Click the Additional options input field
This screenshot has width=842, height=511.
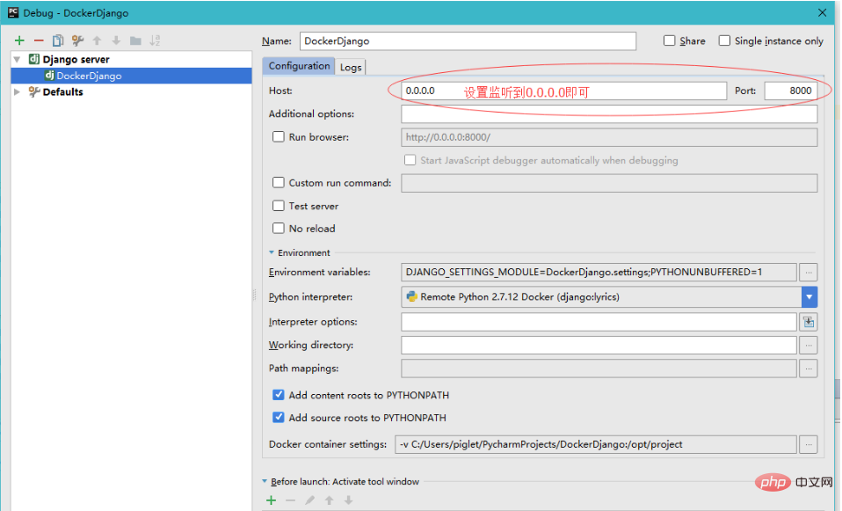tap(609, 114)
